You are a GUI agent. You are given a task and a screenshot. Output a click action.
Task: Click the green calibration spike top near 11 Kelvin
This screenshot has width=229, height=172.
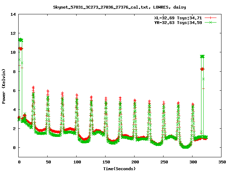[21, 40]
